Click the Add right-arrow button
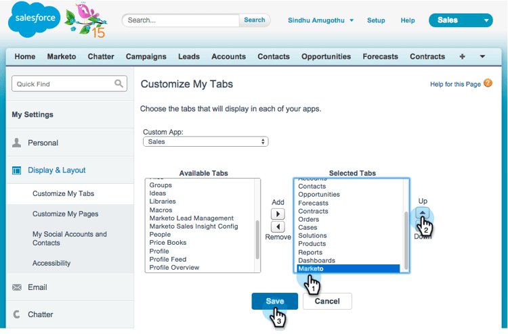Viewport: 508px width, 334px height. click(278, 214)
